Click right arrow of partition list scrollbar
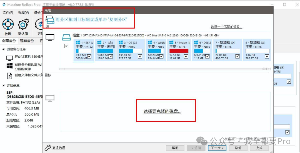 point(268,69)
